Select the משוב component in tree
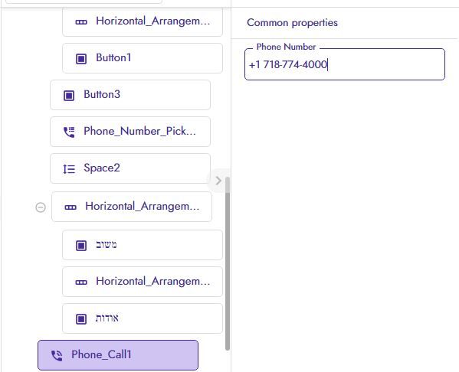 [143, 245]
